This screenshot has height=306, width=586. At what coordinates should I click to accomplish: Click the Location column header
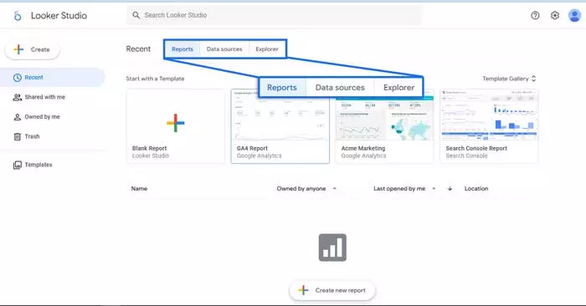(x=476, y=188)
